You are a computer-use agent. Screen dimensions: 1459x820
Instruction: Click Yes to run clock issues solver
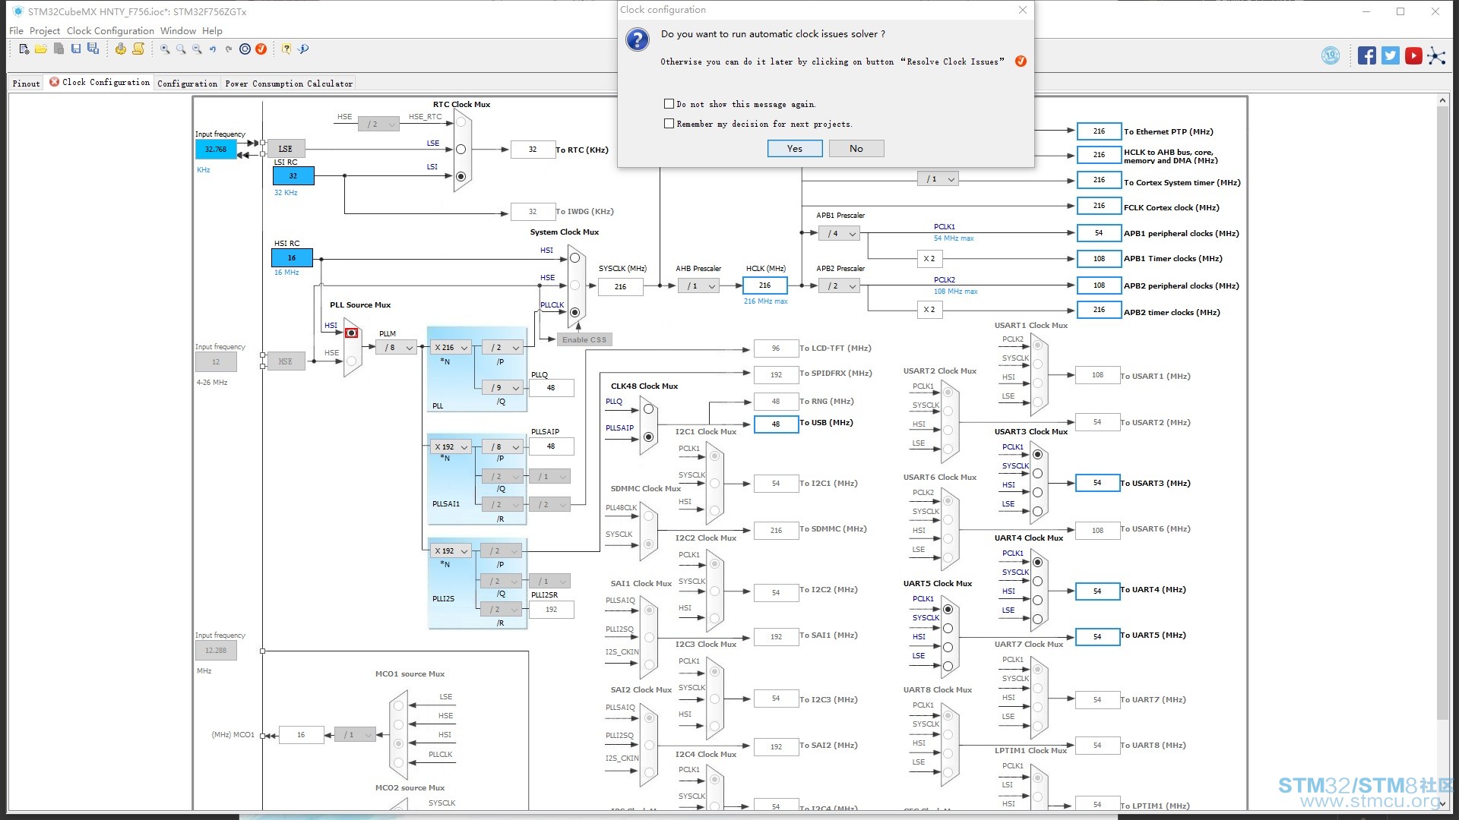pyautogui.click(x=795, y=149)
